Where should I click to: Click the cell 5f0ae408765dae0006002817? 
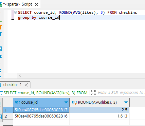click(41, 110)
